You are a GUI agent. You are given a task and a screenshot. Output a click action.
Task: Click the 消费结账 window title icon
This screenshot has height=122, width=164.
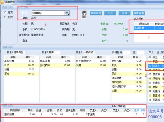pos(2,2)
